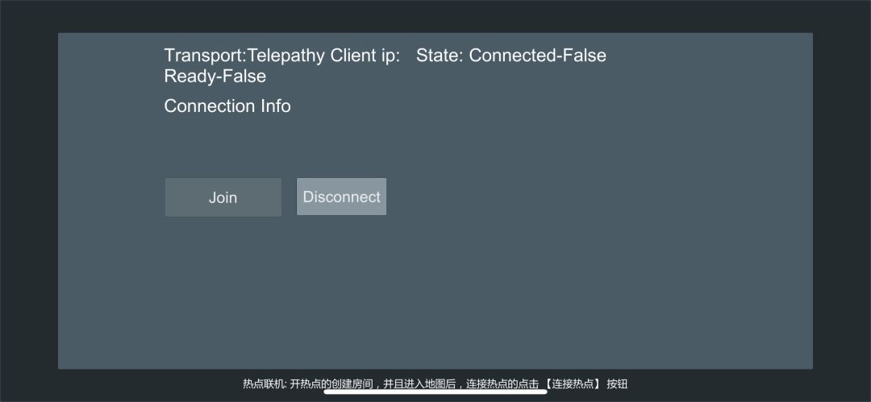Tap the "Connected-False" status text
Screen dimensions: 871x402
(x=538, y=56)
